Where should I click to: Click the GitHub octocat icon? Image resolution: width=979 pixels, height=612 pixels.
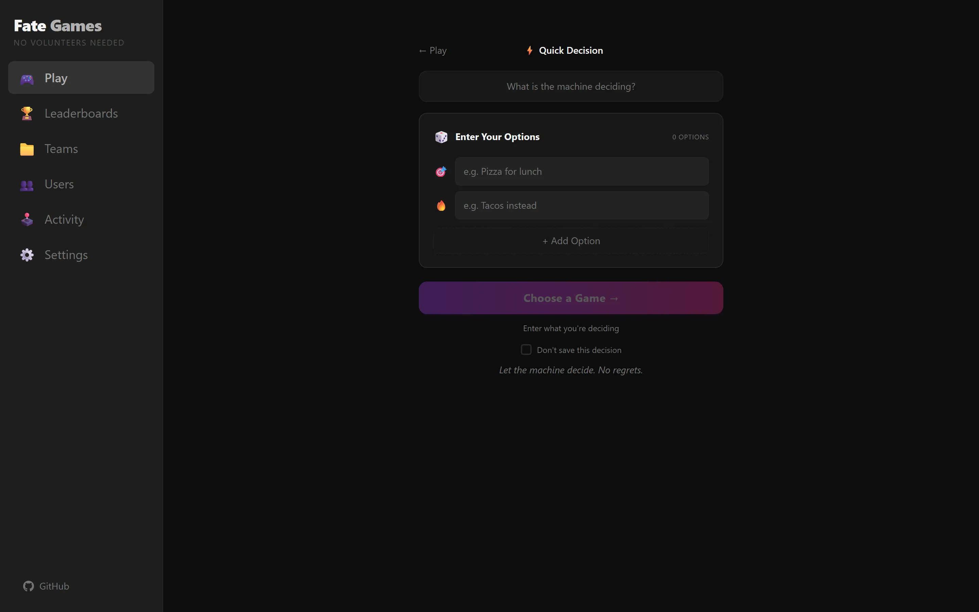click(x=28, y=586)
